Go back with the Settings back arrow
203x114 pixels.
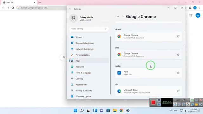coord(70,9)
